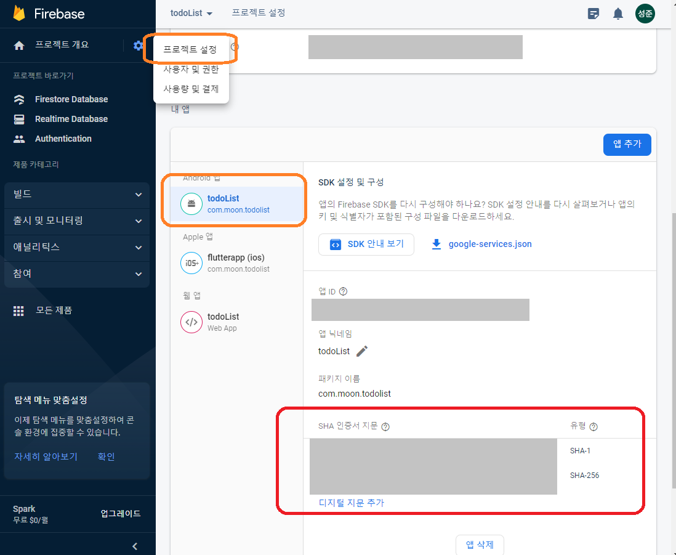Select the todoList Web App
This screenshot has width=676, height=555.
pyautogui.click(x=237, y=322)
